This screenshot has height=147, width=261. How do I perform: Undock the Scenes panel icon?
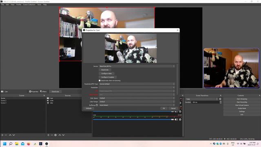coord(44,96)
